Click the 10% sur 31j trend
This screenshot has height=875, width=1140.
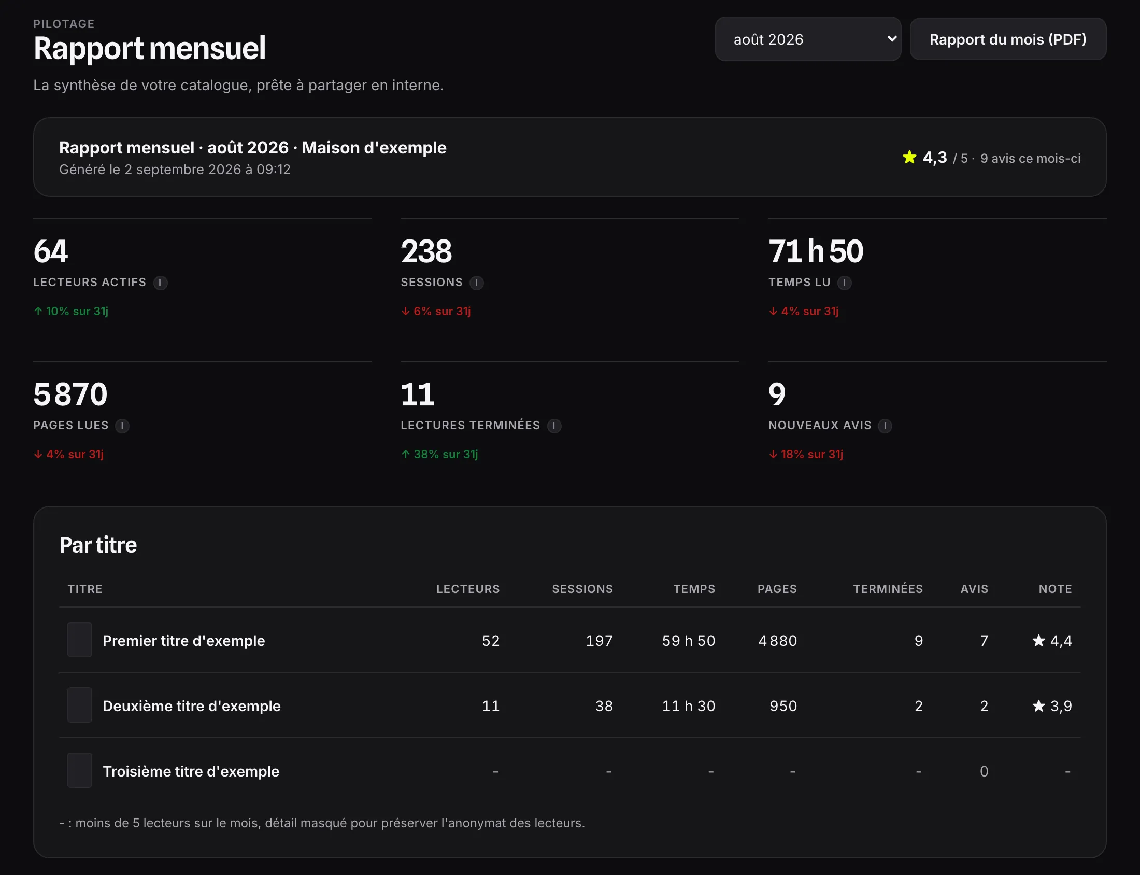pos(71,312)
